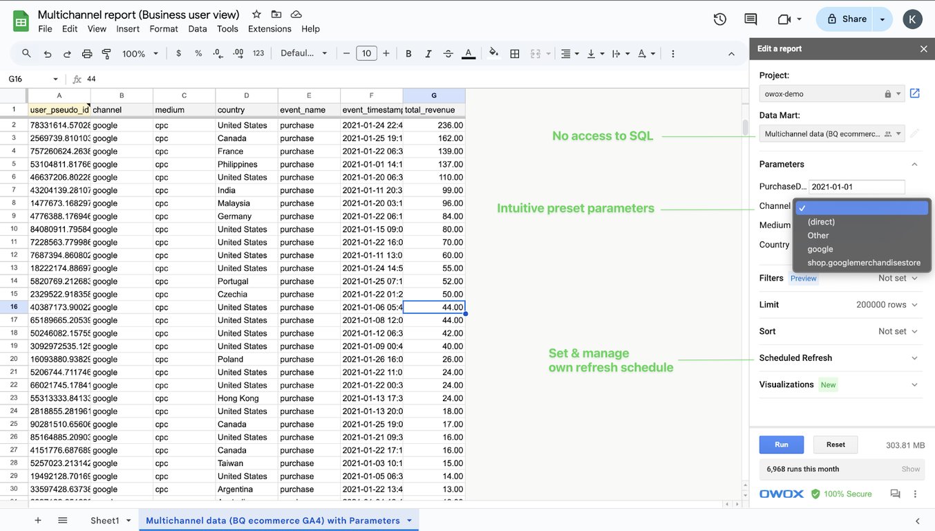This screenshot has height=531, width=935.
Task: Collapse the Parameters section
Action: click(914, 165)
